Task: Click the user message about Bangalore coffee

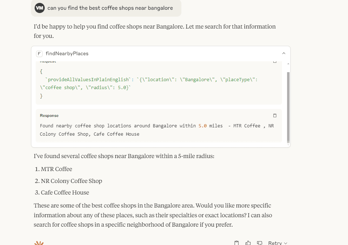Action: click(106, 8)
